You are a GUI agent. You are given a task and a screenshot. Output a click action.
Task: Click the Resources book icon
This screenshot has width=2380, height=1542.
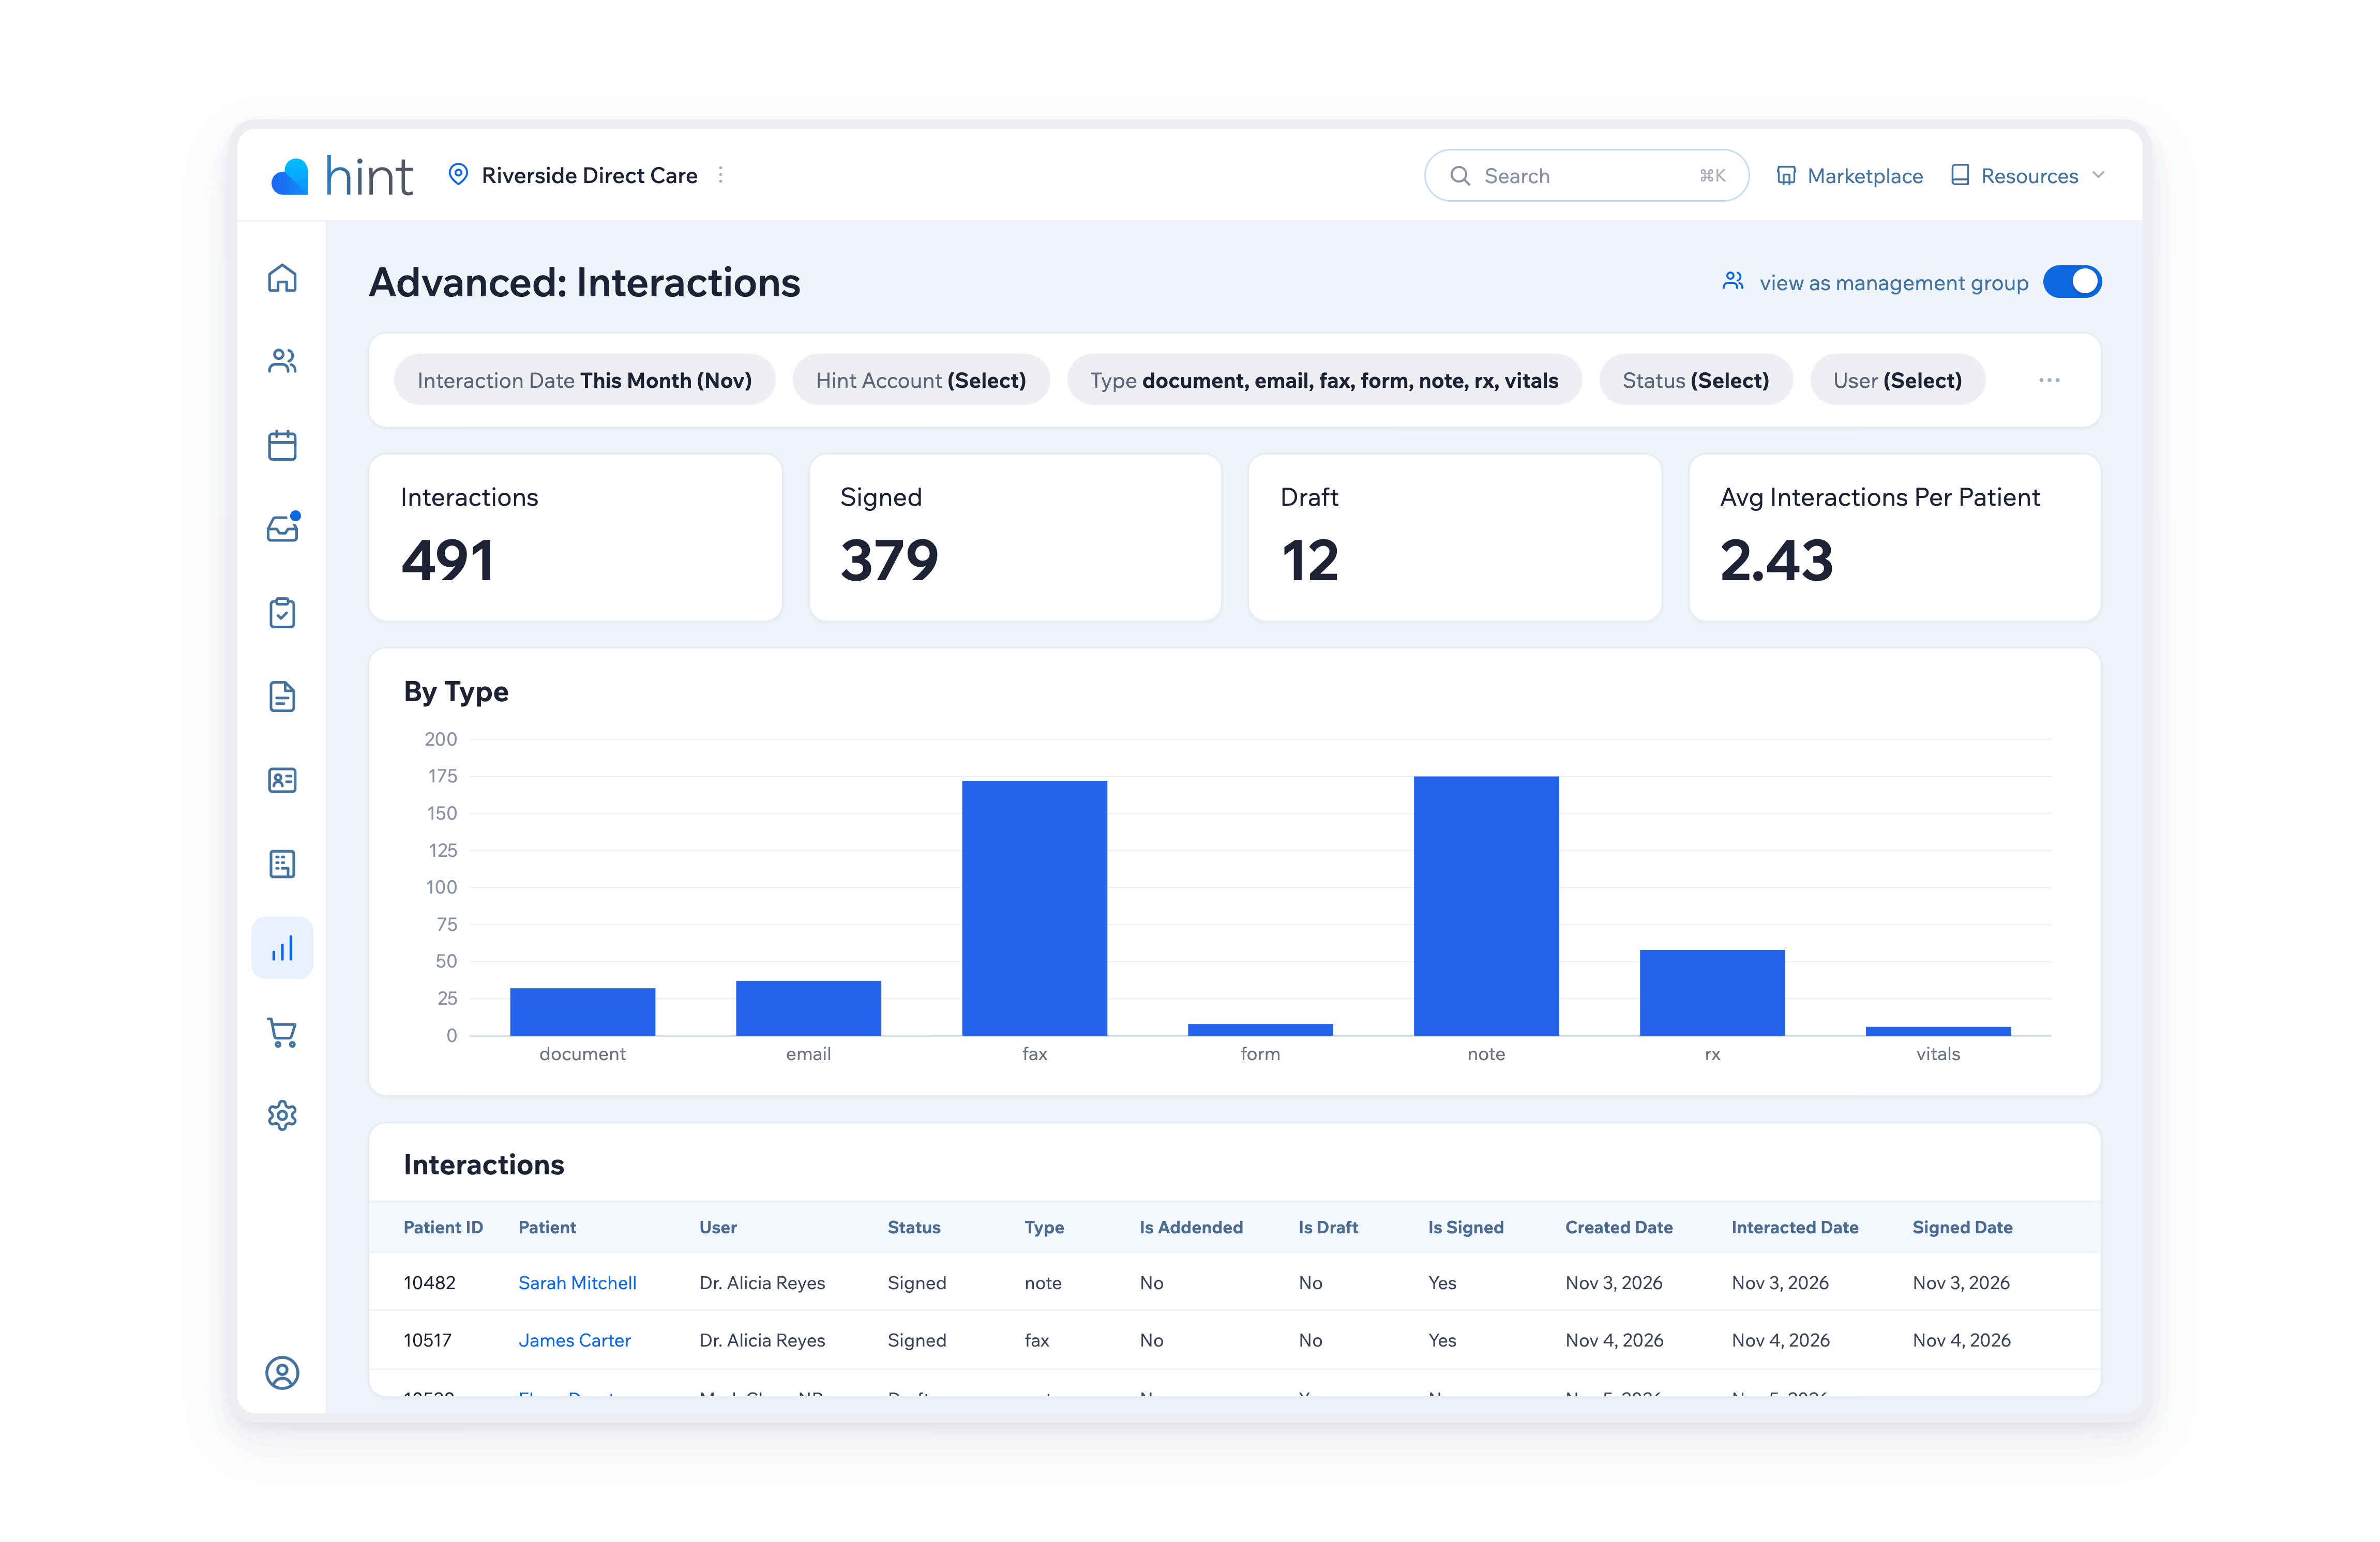[1960, 176]
